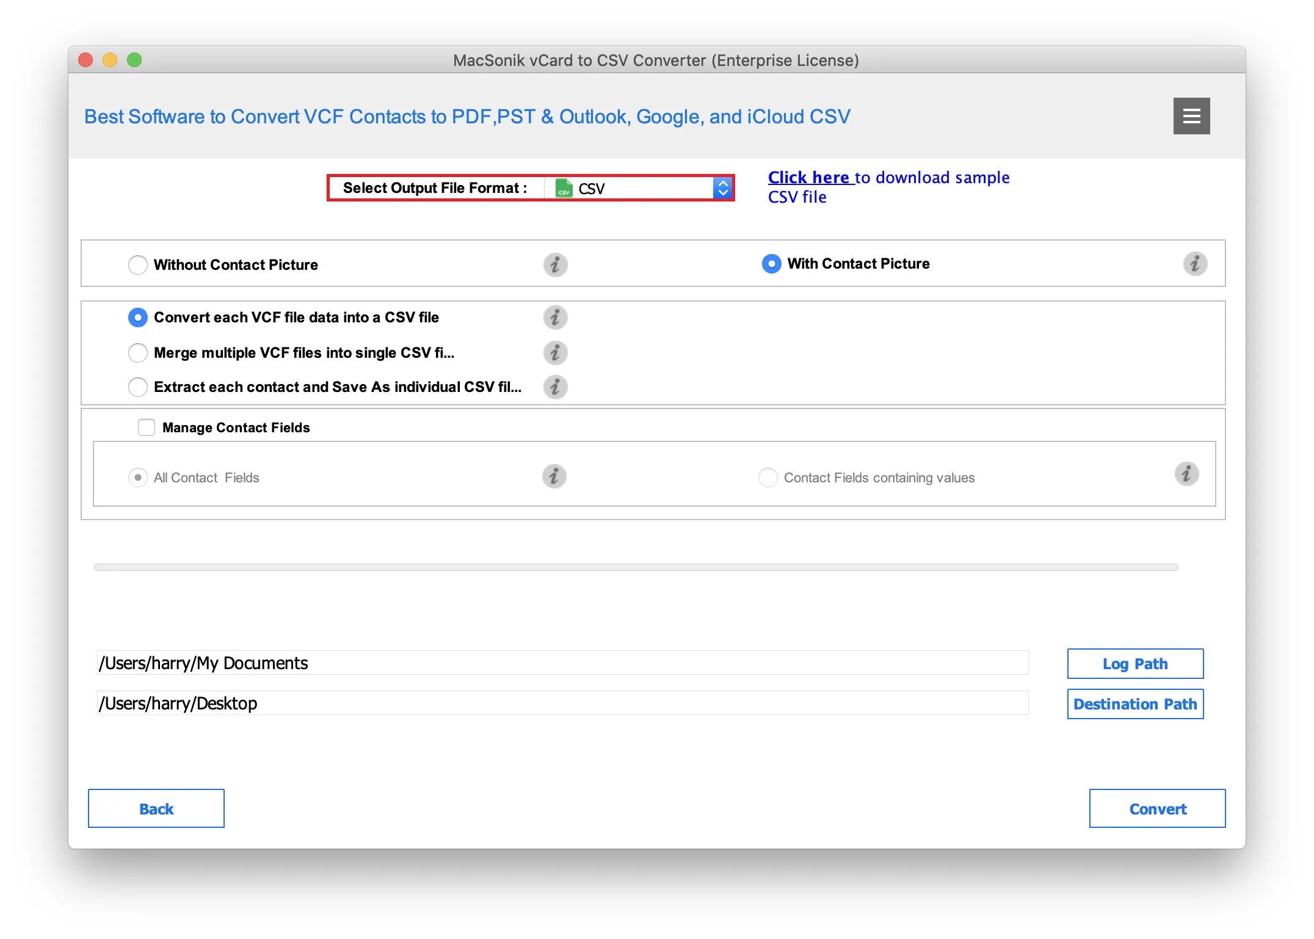Go Back to the previous screen

pyautogui.click(x=156, y=808)
